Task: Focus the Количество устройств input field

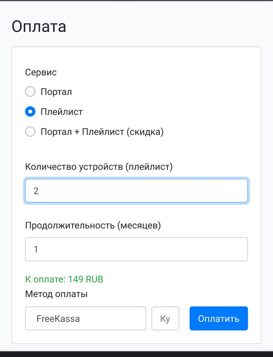Action: 136,191
